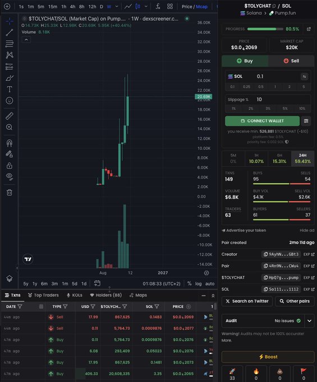Add a symbol with plus icon
The image size is (317, 382).
tap(7, 7)
